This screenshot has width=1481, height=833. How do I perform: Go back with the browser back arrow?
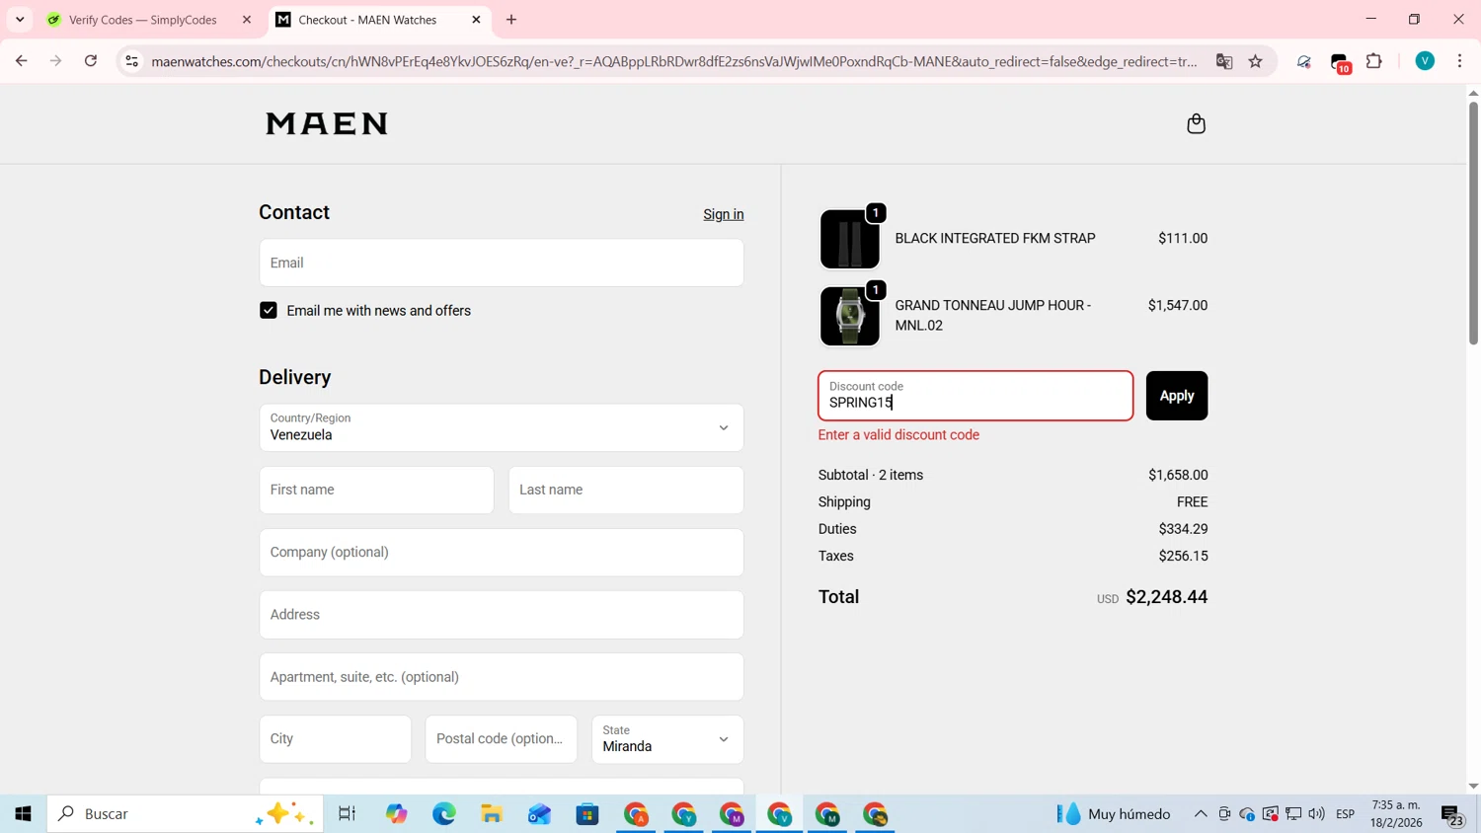(x=21, y=61)
